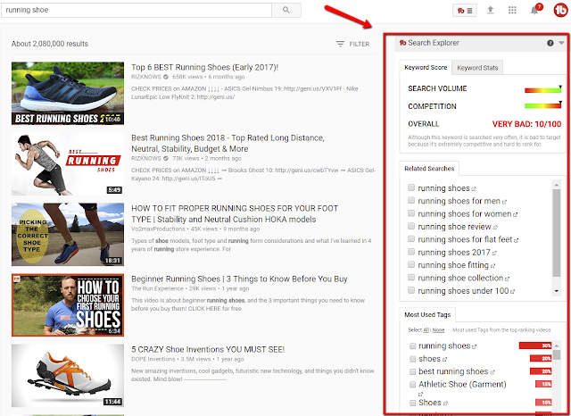Click Related Searches scrollbar down arrow

(557, 291)
